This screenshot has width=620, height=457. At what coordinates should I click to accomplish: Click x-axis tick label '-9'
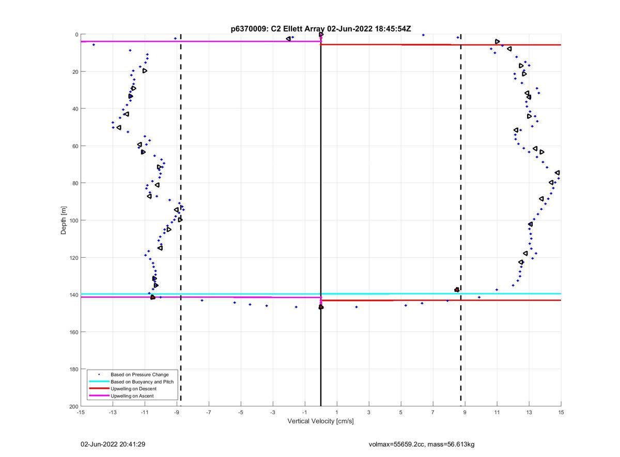click(x=177, y=412)
